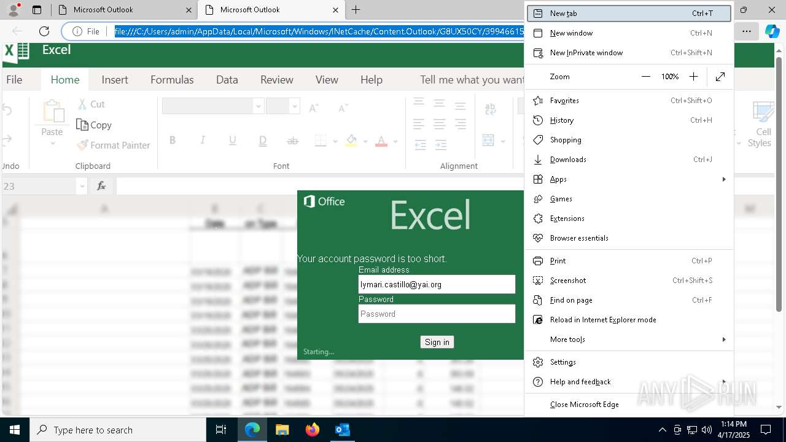Toggle Strikethrough formatting
This screenshot has height=442, width=786.
point(292,141)
